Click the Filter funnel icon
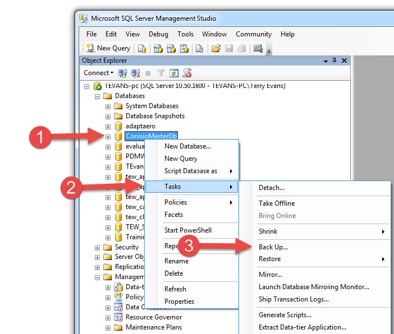394x334 pixels. click(161, 73)
